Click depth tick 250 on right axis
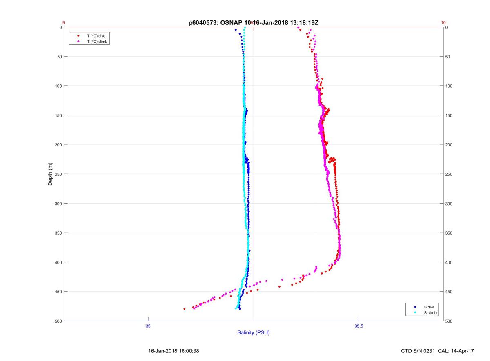This screenshot has height=361, width=490. pyautogui.click(x=449, y=174)
